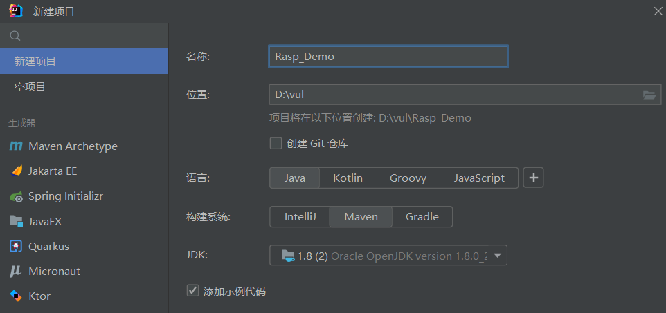Click the generator search field
The width and height of the screenshot is (666, 313).
(84, 36)
